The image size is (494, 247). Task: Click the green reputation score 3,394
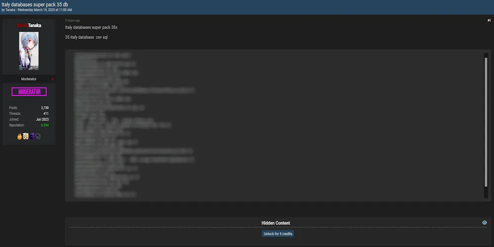click(44, 125)
